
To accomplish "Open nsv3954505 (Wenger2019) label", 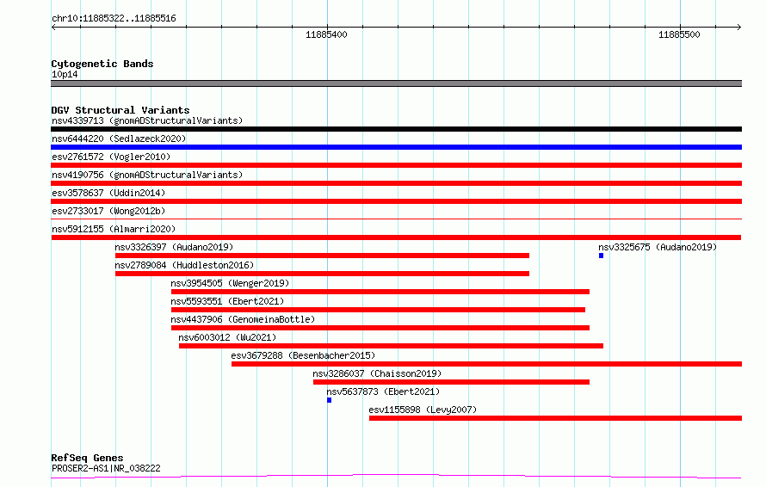I will [x=230, y=283].
